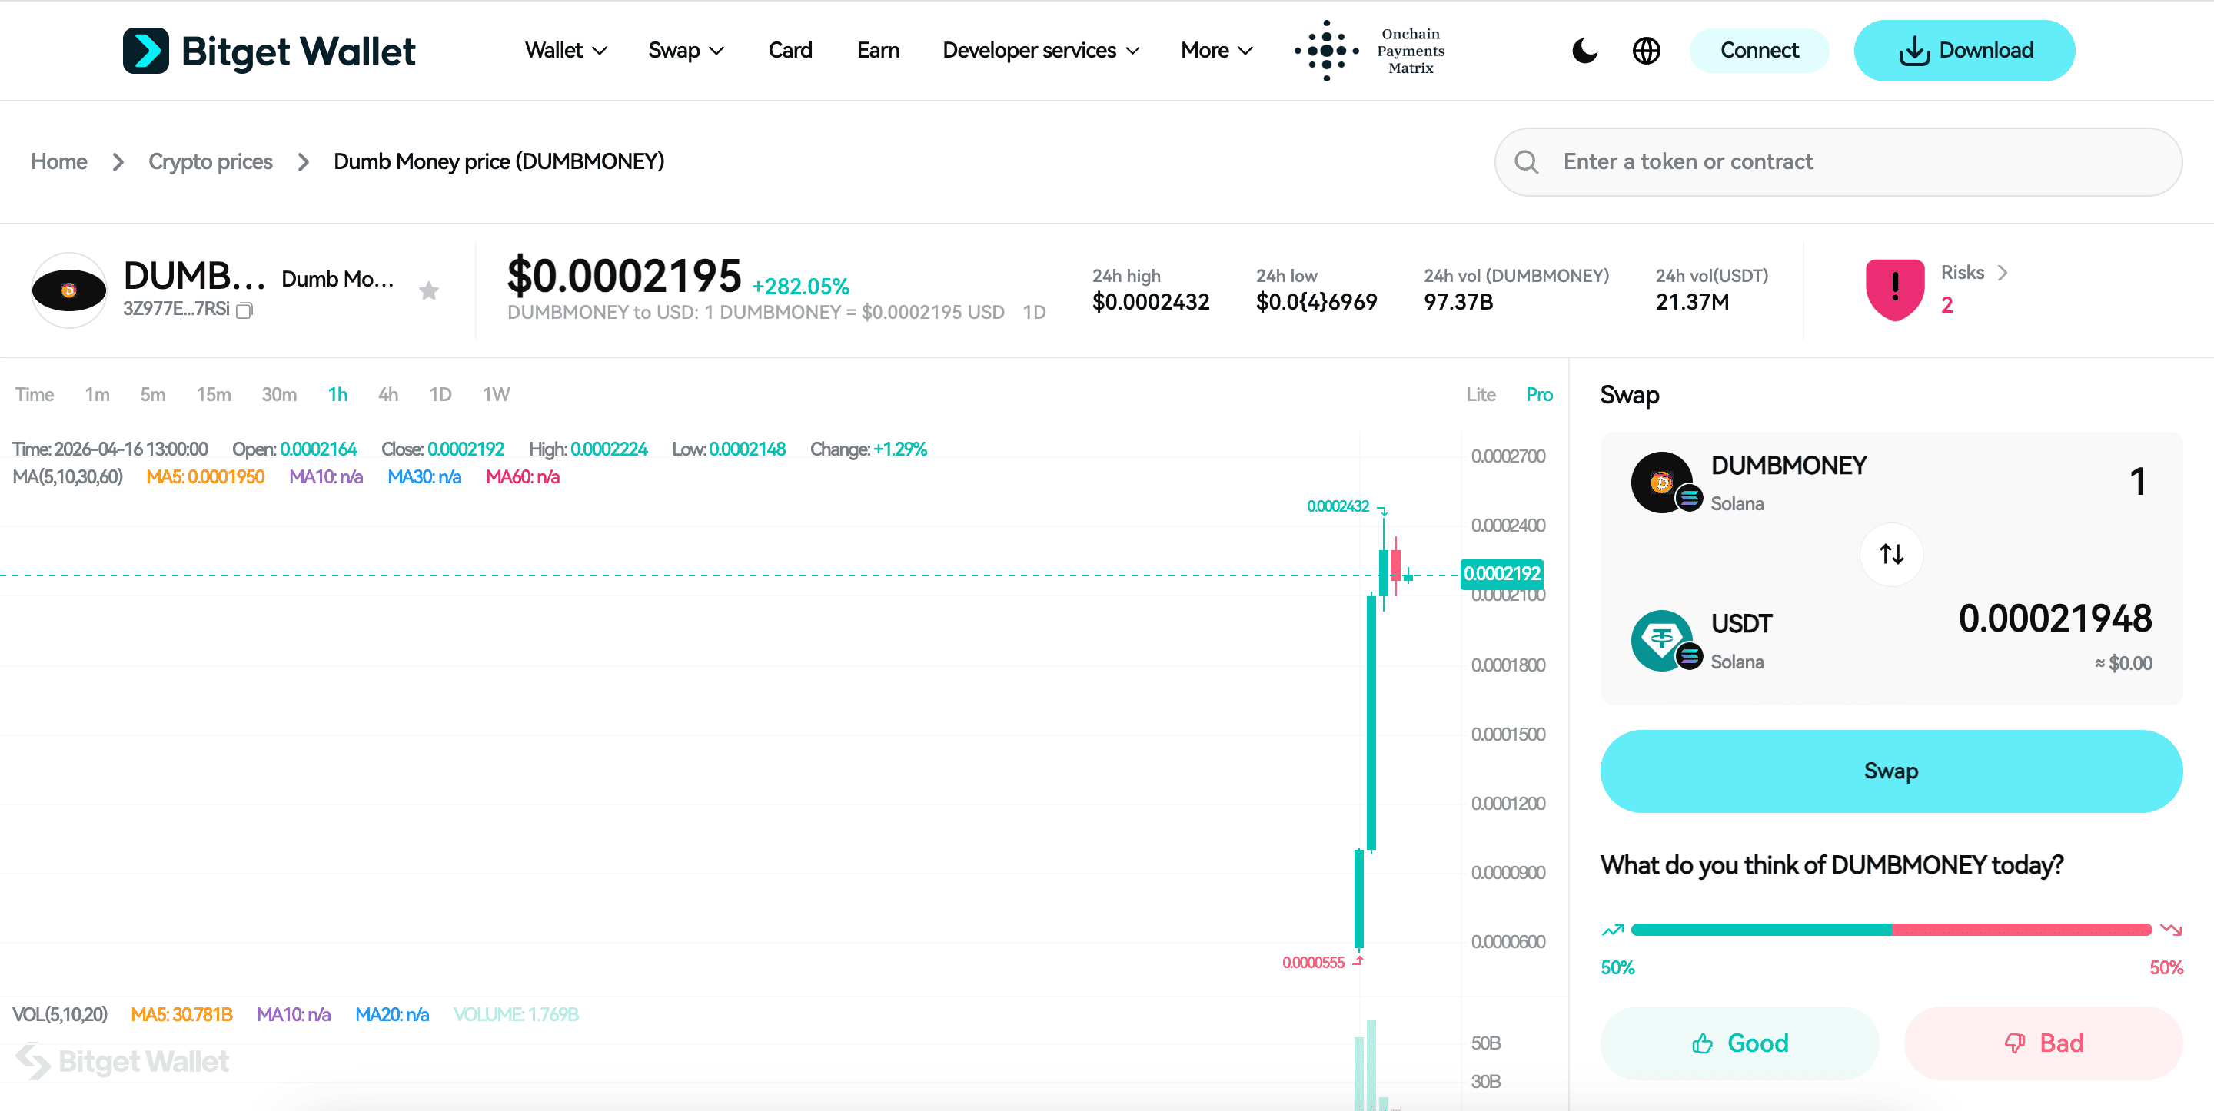This screenshot has height=1111, width=2214.
Task: Click the DUMBMONEY sentiment bar
Action: (x=1891, y=930)
